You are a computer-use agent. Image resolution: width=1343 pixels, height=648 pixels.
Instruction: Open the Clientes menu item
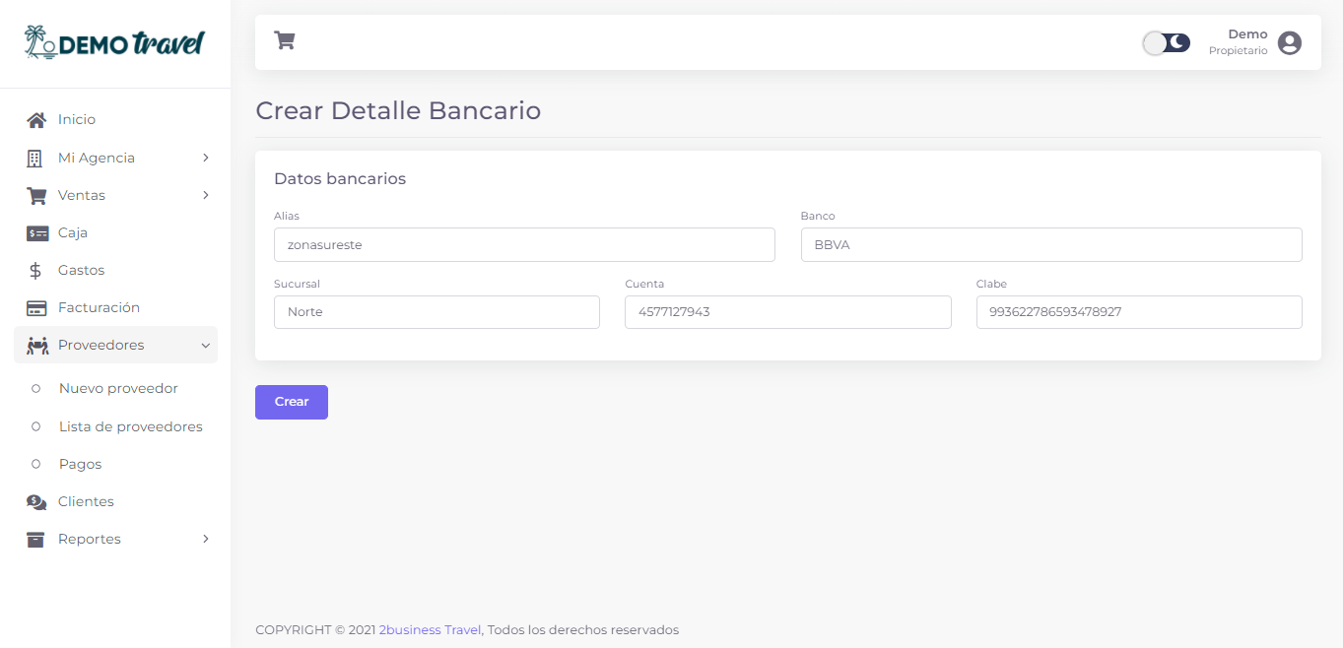pos(115,501)
